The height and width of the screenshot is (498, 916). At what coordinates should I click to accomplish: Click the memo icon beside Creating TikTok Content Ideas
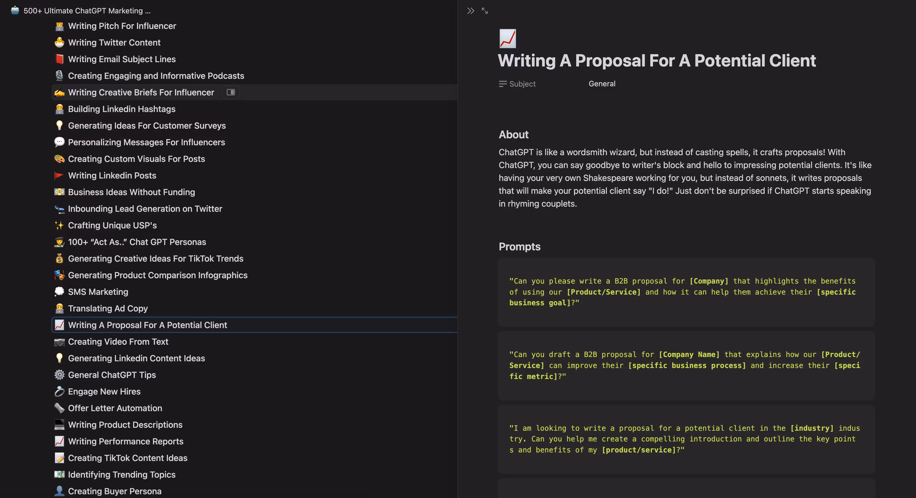point(59,458)
